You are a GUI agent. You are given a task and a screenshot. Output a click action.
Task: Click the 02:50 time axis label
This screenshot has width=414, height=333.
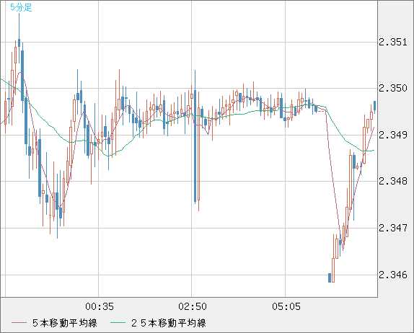pyautogui.click(x=193, y=306)
